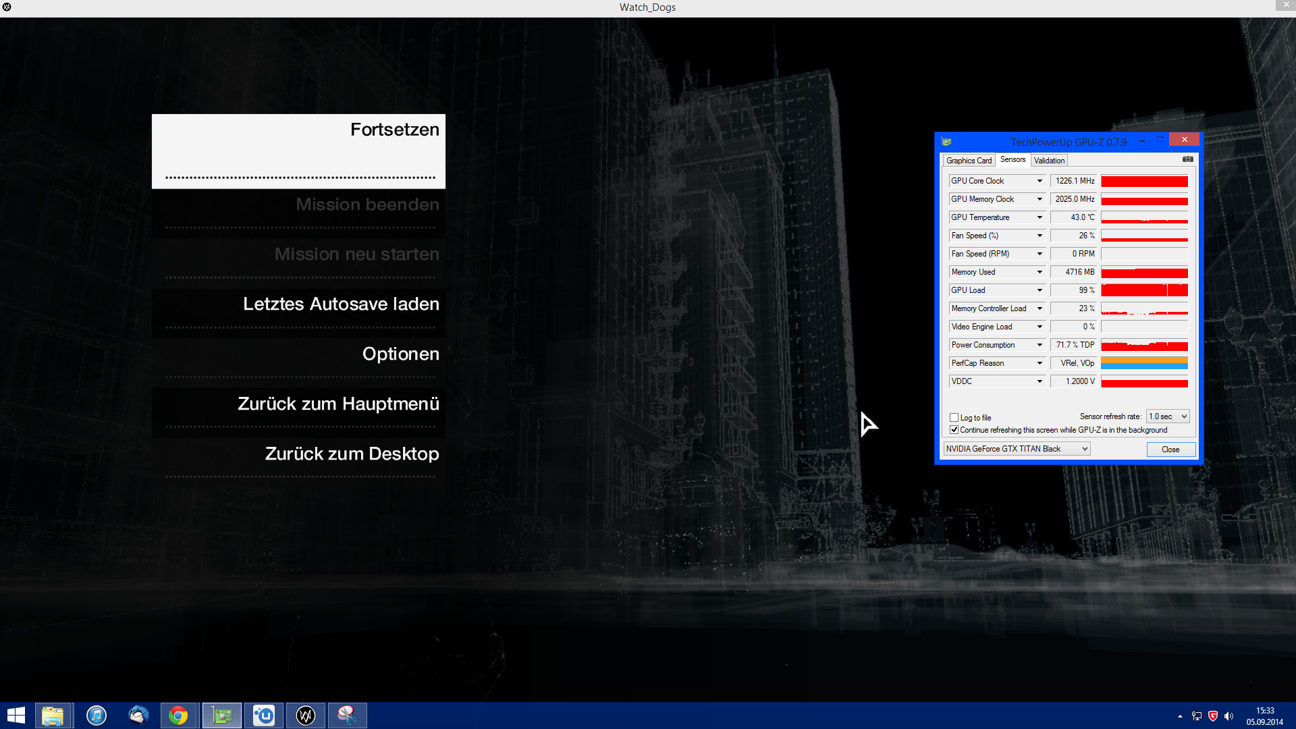
Task: Switch to the Graphics Card tab
Action: 969,161
